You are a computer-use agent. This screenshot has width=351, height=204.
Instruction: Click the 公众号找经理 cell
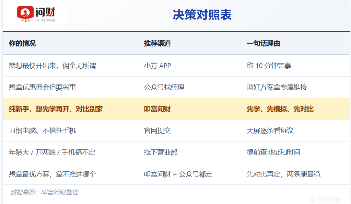[x=164, y=87]
